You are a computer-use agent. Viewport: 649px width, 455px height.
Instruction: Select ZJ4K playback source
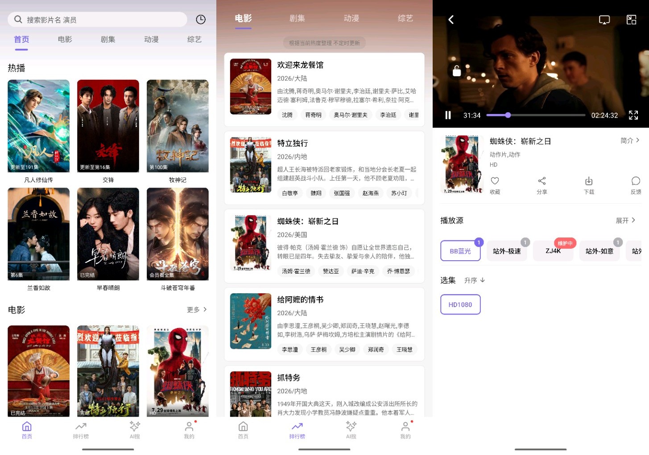tap(553, 251)
